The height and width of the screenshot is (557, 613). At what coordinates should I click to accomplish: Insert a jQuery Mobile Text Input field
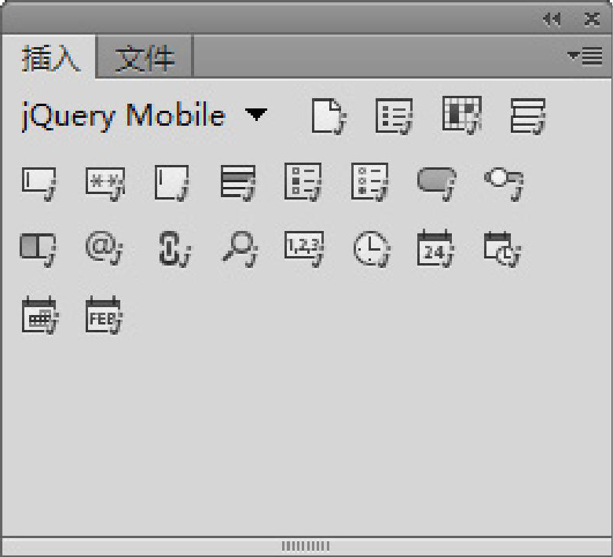pos(39,183)
